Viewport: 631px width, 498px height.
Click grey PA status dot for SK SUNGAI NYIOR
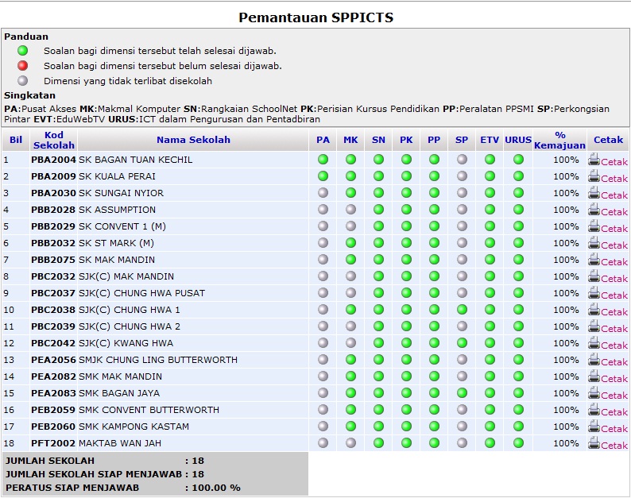[323, 193]
